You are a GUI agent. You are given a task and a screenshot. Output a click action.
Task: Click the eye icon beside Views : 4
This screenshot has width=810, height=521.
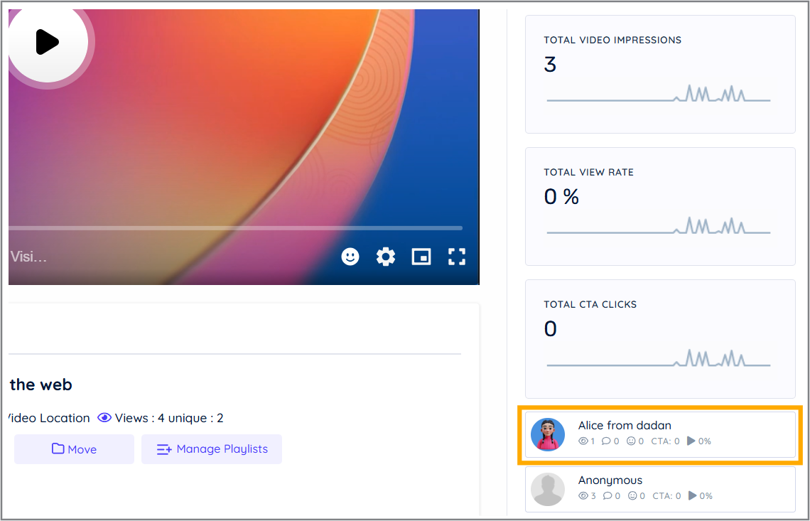(x=104, y=418)
